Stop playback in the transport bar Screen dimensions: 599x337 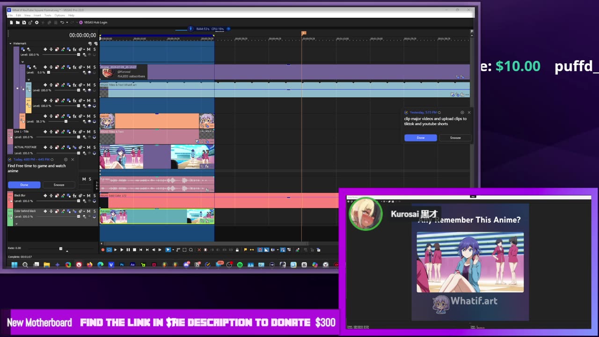pos(134,249)
